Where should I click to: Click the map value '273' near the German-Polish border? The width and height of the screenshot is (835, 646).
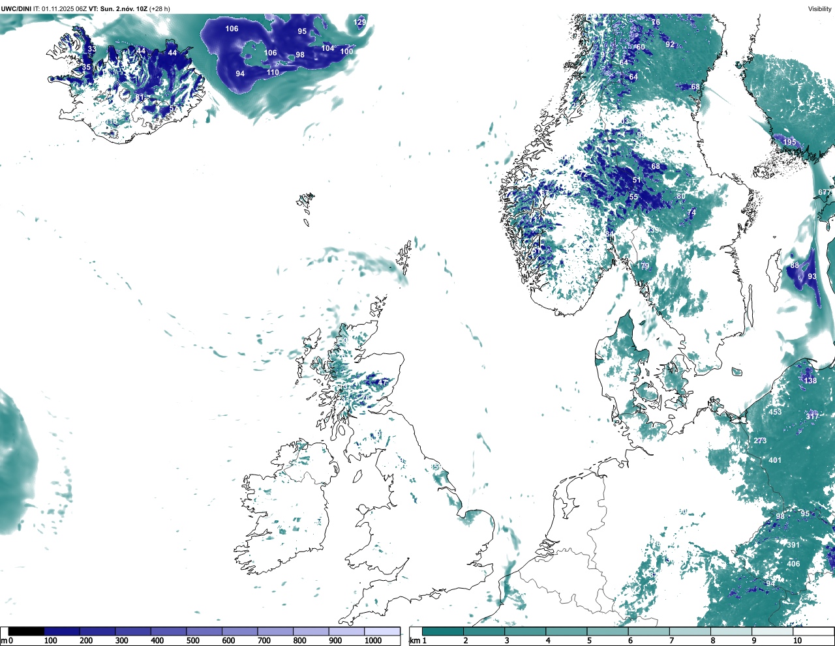pyautogui.click(x=760, y=441)
